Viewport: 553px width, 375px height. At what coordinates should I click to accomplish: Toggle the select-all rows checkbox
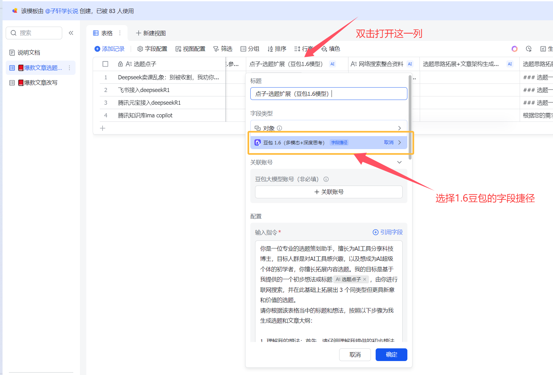pos(105,64)
